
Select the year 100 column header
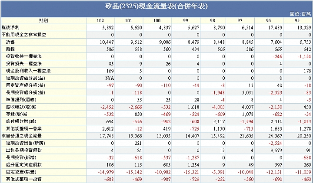click(x=157, y=20)
